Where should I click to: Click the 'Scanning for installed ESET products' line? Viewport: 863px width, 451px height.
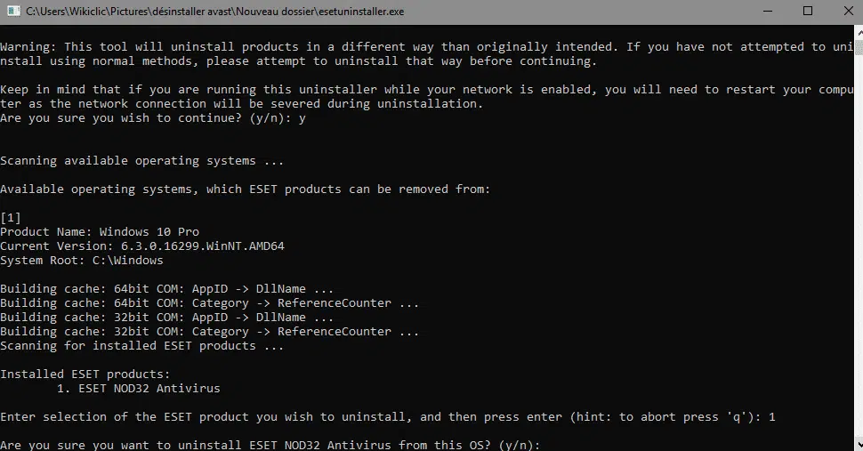pos(141,345)
